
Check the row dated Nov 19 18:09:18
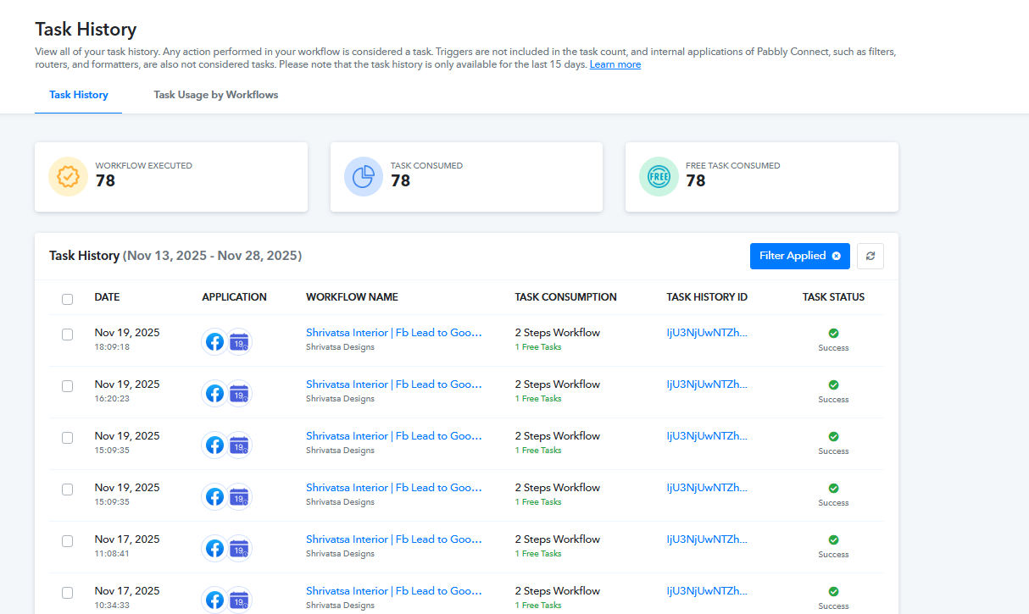[x=68, y=335]
